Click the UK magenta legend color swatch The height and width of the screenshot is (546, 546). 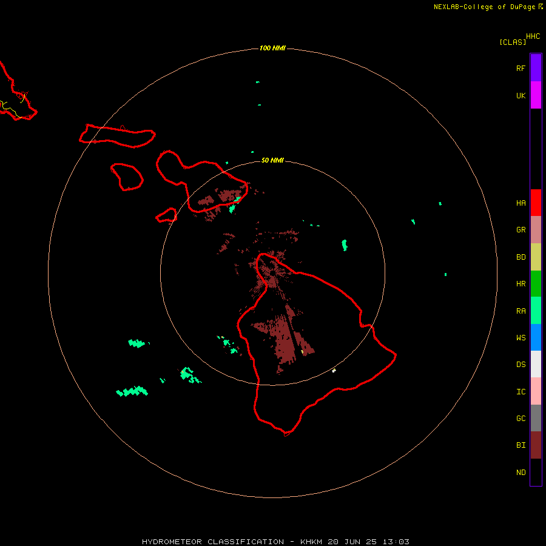point(536,95)
